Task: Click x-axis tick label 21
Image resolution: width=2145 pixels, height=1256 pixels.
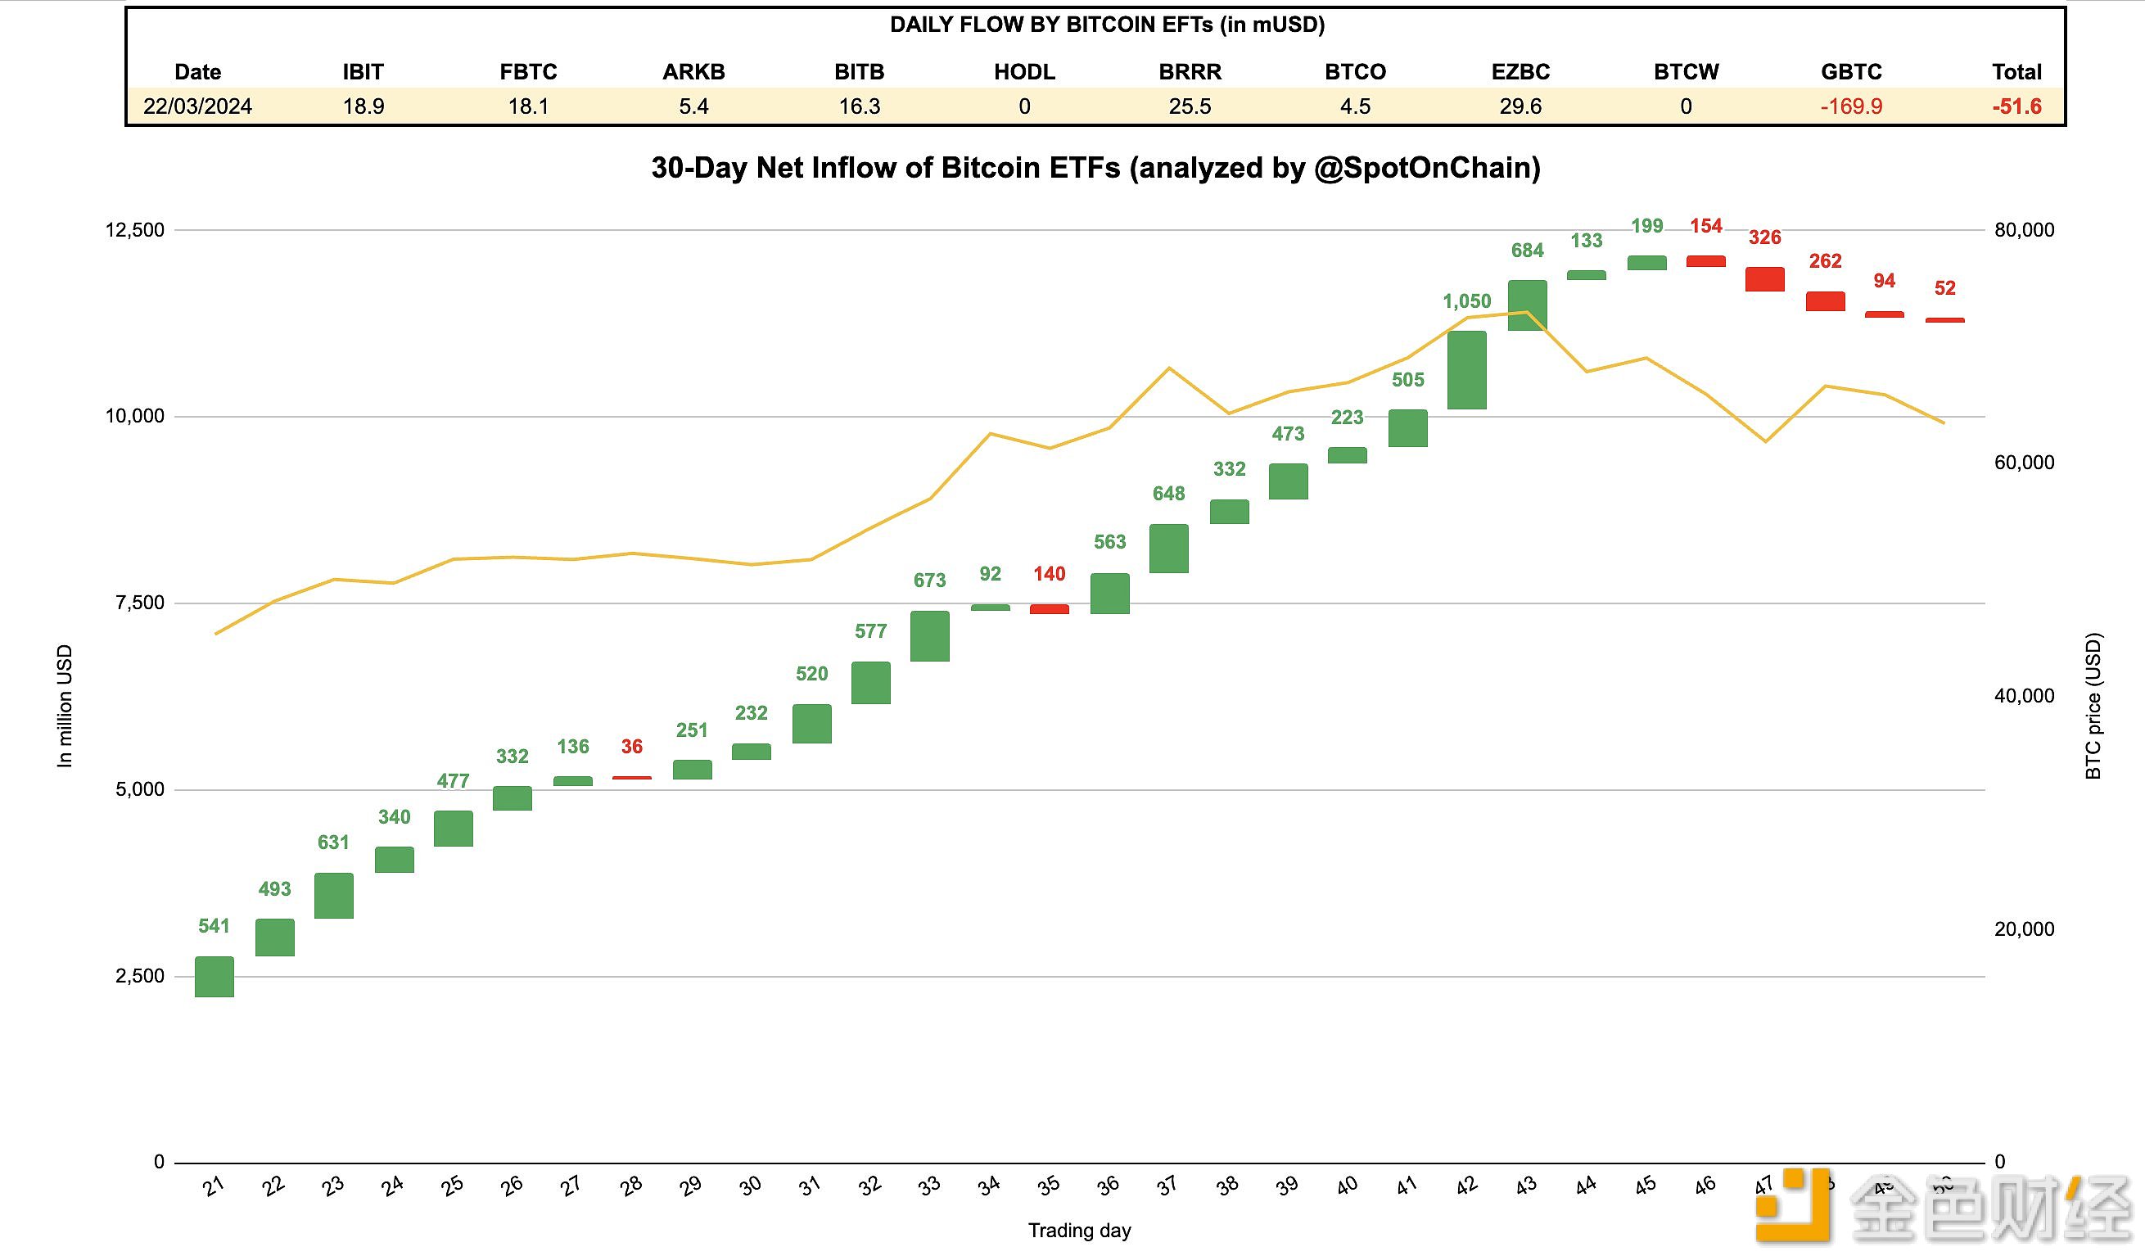Action: 214,1186
